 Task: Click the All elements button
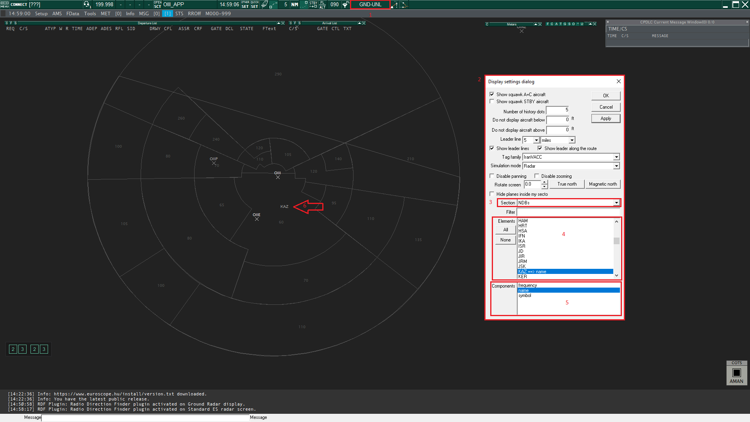point(505,230)
